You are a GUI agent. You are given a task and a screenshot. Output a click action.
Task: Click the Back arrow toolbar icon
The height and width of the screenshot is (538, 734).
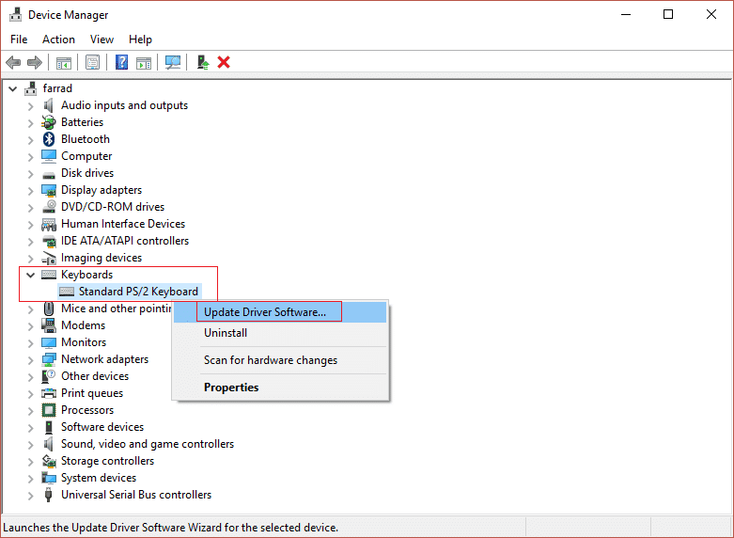(x=13, y=62)
